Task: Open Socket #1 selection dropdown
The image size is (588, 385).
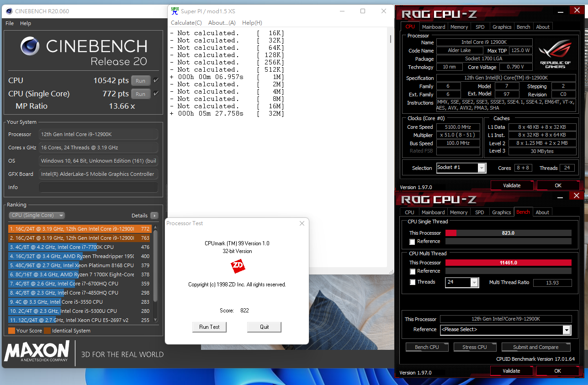Action: coord(461,168)
